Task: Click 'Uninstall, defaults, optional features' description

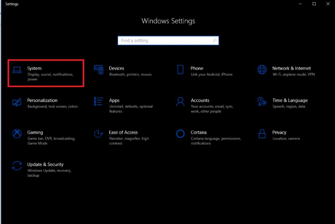Action: click(x=131, y=109)
